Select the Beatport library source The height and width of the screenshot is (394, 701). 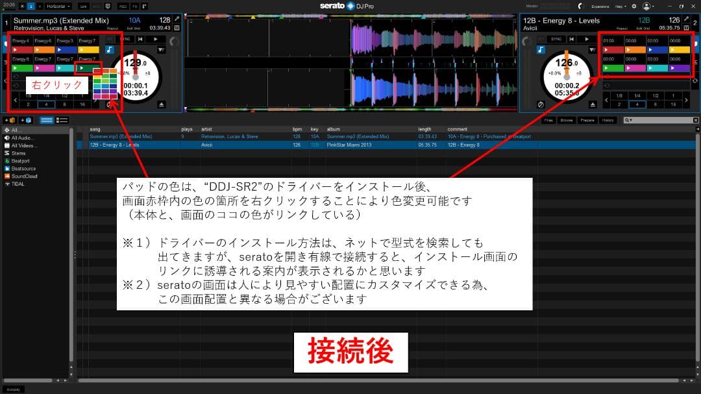(x=19, y=161)
